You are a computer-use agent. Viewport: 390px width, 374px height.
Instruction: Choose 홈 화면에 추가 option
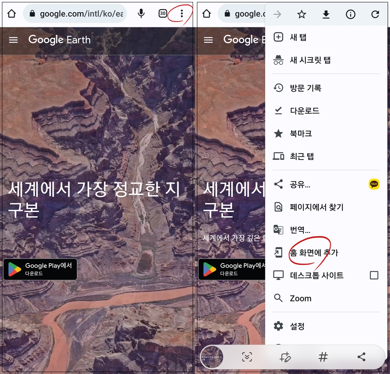click(x=326, y=253)
